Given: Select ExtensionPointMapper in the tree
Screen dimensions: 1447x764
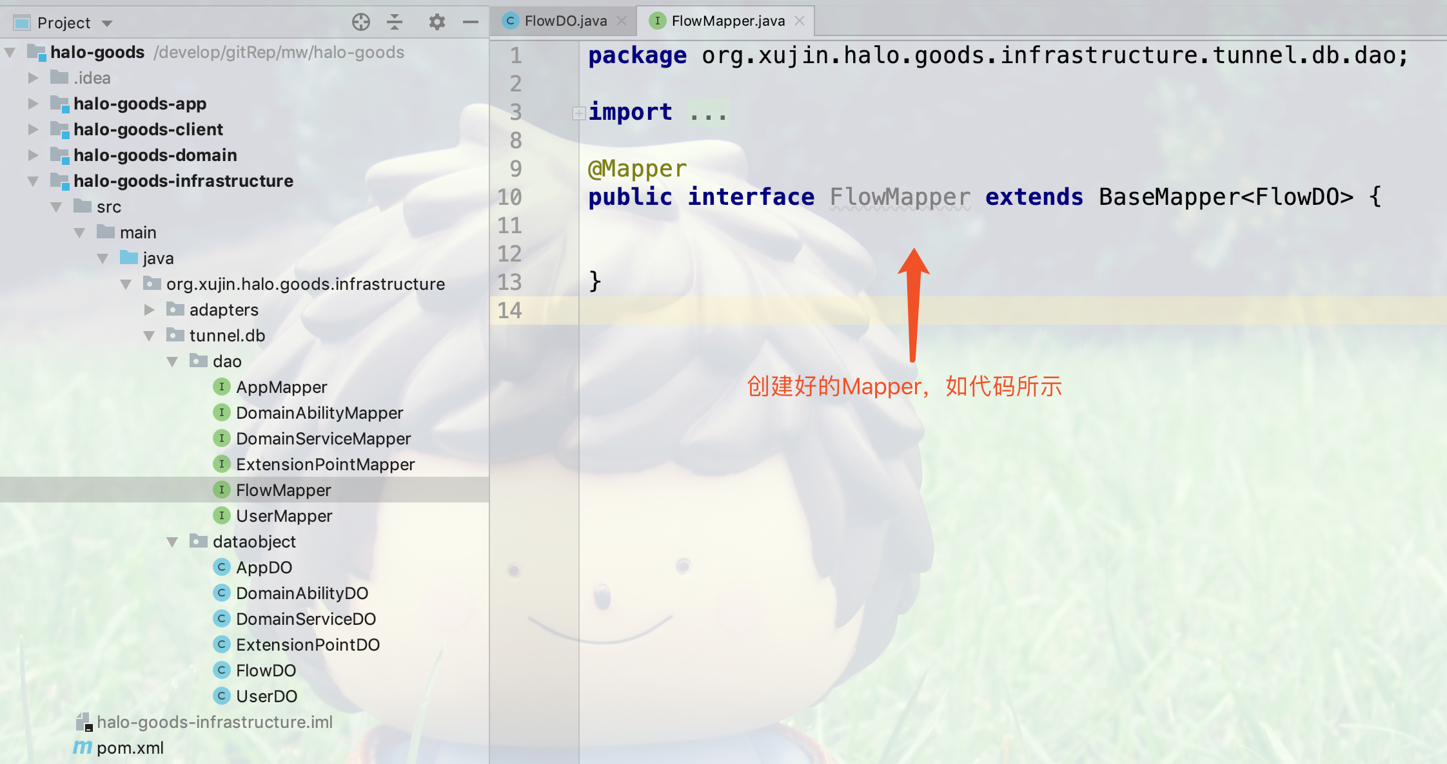Looking at the screenshot, I should (x=325, y=464).
